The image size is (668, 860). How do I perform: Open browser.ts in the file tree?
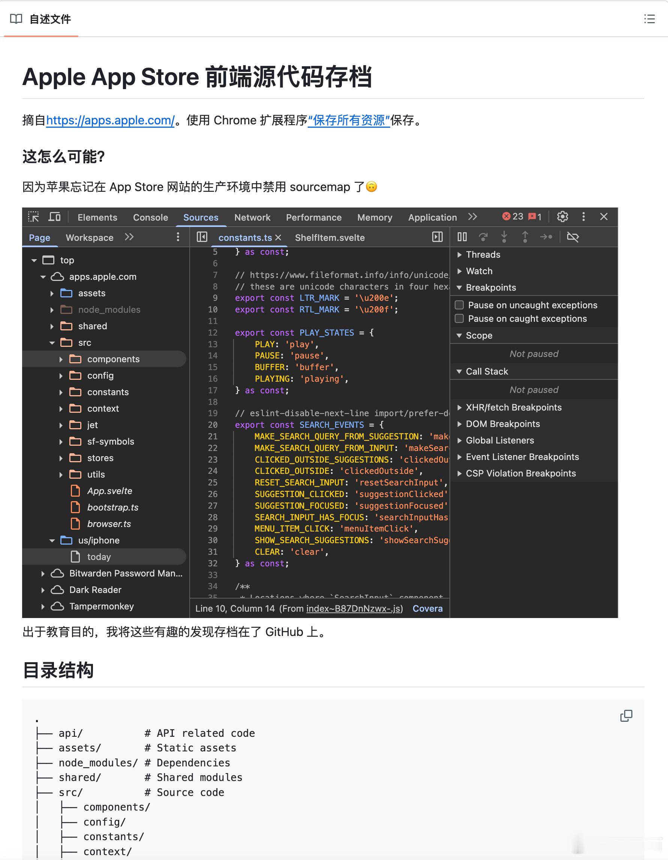tap(109, 524)
